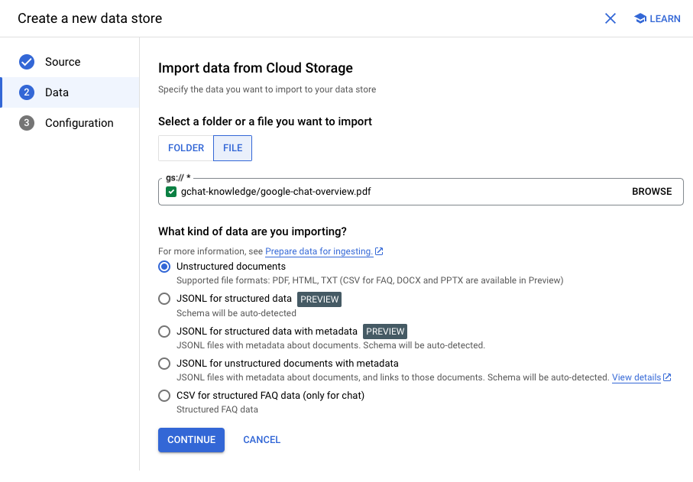Click external link icon beside View details

[x=667, y=377]
